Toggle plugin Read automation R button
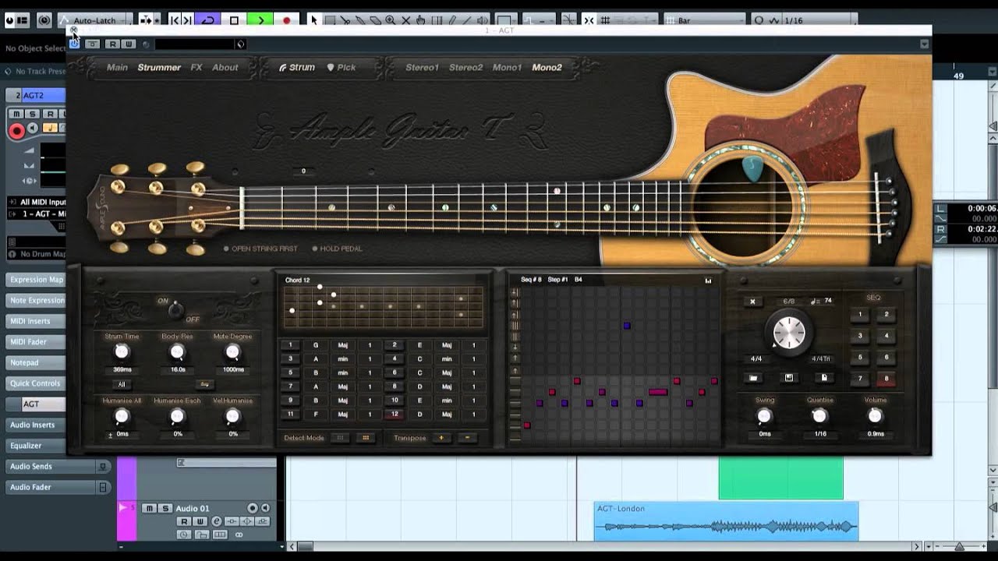 113,44
